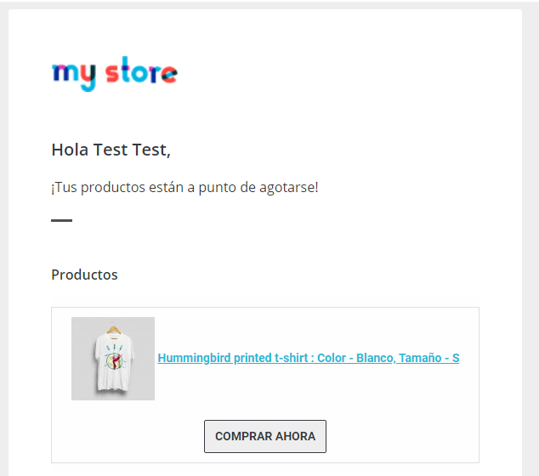Click the "¡Tus productos están a punto de agotarse!" message

pos(185,188)
